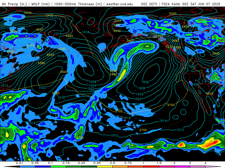Click the dark green 0.25–0.35 legend swatch
The height and width of the screenshot is (168, 225).
click(89, 167)
